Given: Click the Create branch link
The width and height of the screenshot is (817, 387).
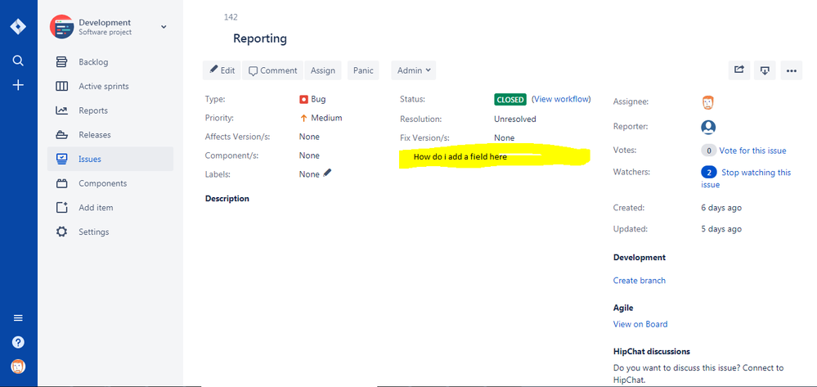Looking at the screenshot, I should click(640, 281).
